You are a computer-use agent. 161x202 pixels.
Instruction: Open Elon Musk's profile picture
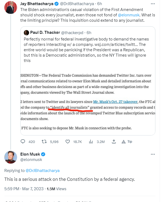[11, 157]
